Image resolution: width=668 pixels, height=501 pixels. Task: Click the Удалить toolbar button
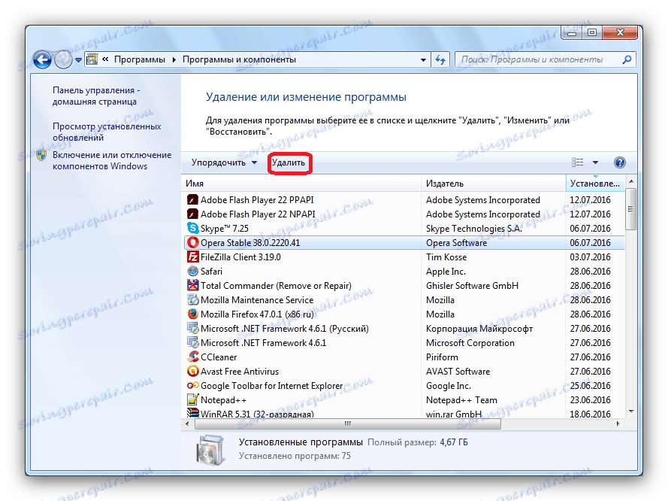289,162
